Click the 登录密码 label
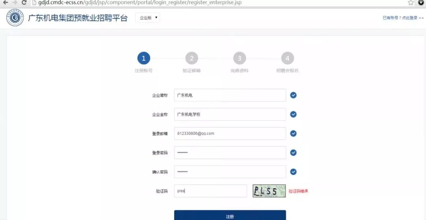This screenshot has width=426, height=220. pyautogui.click(x=160, y=153)
